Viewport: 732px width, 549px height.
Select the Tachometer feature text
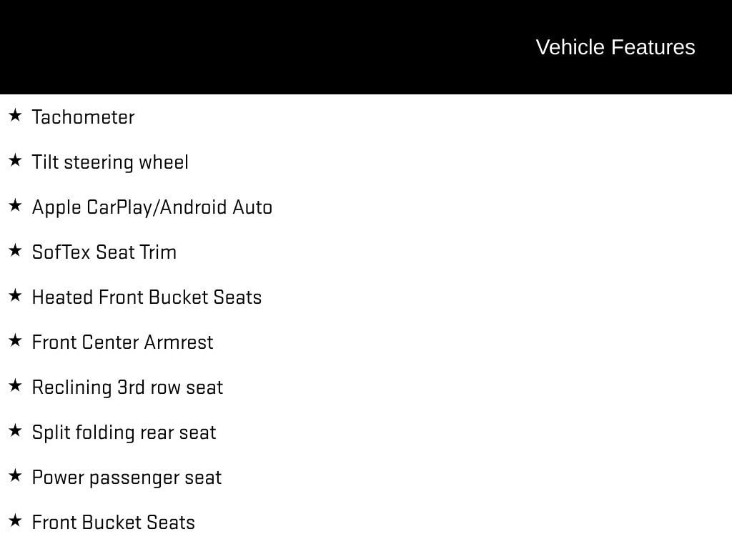click(x=83, y=117)
